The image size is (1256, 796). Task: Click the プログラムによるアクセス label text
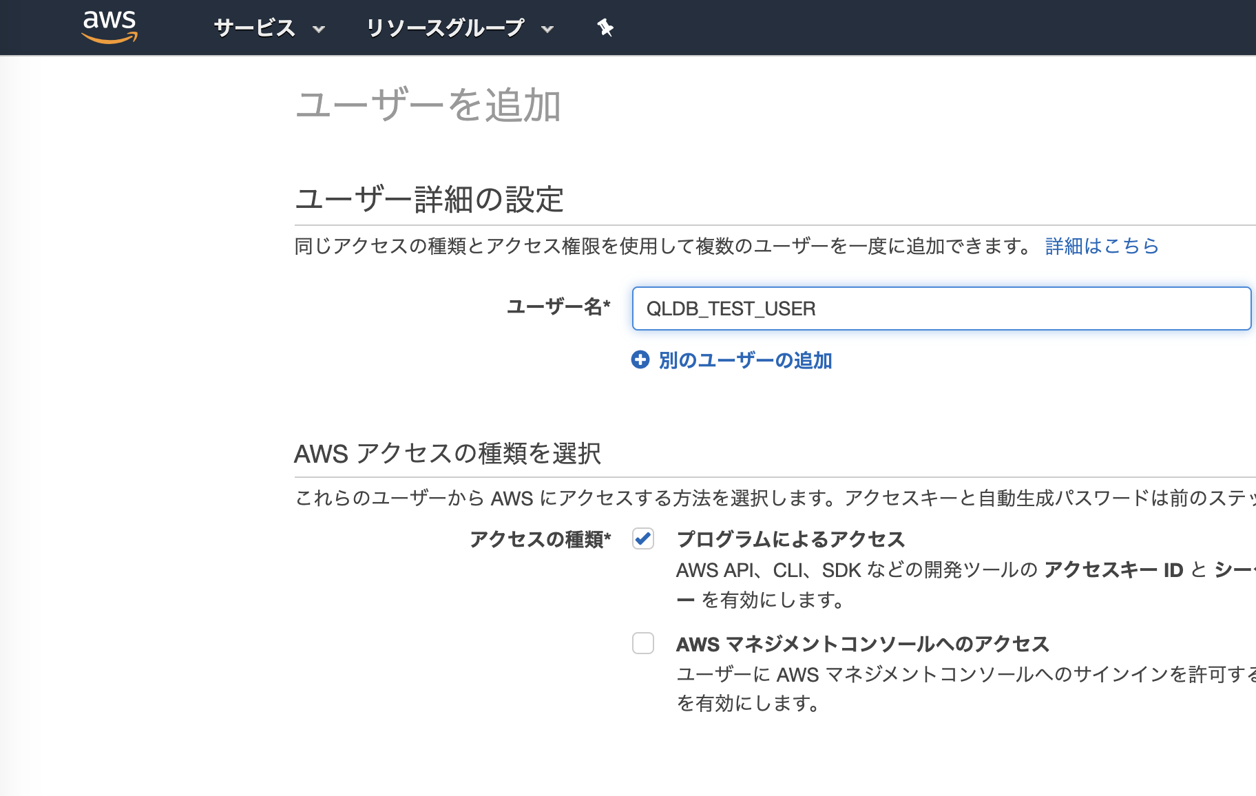click(x=791, y=539)
